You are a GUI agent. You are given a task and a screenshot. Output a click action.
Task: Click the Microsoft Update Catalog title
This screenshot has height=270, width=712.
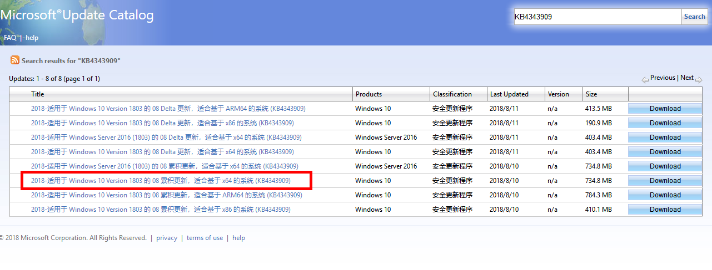click(77, 16)
